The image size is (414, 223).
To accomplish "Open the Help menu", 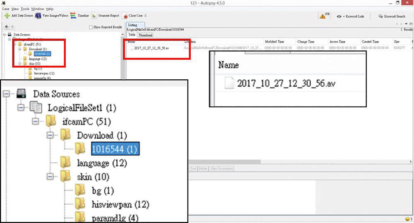I will pos(50,9).
